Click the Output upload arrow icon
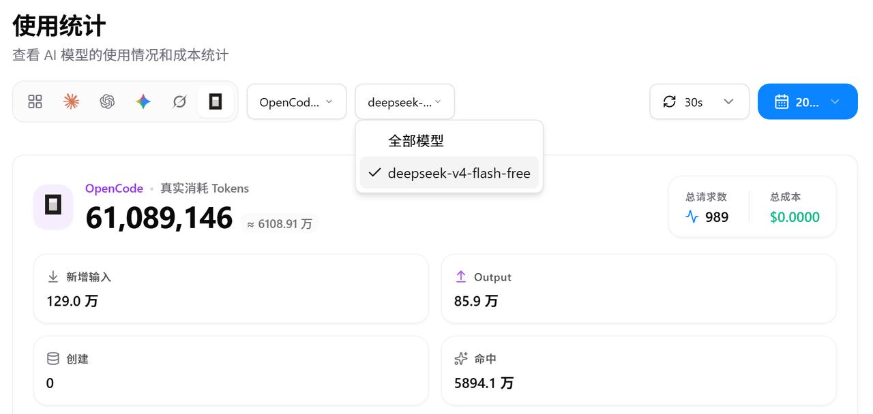 (461, 276)
